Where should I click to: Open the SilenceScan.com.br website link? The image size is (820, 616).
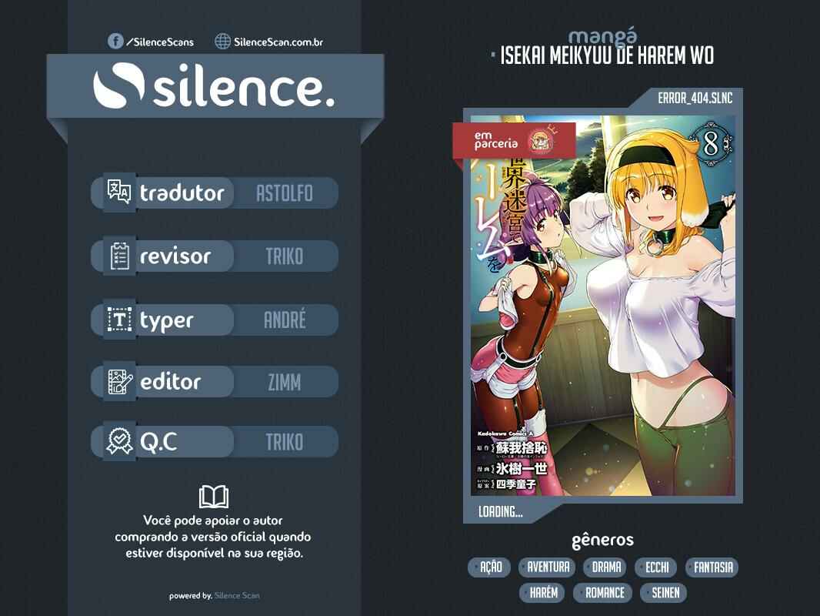[x=278, y=42]
